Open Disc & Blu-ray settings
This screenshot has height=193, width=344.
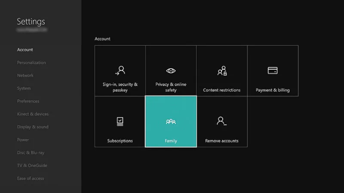(31, 153)
